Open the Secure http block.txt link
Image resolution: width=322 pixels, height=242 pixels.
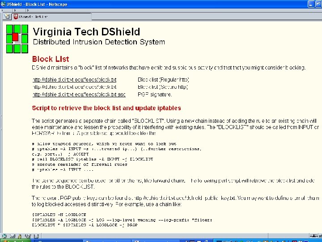coord(75,87)
